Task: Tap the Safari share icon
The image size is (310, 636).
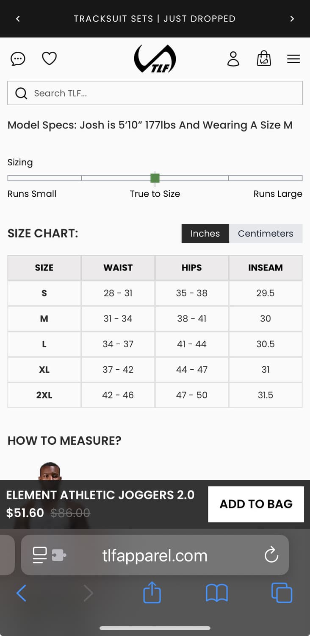Action: 152,593
